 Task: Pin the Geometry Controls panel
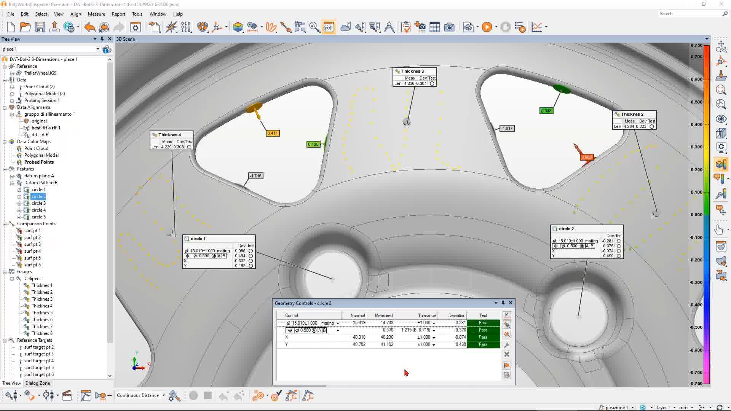[x=503, y=303]
